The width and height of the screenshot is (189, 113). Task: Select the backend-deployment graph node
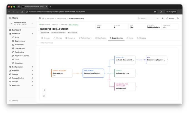pyautogui.click(x=93, y=73)
